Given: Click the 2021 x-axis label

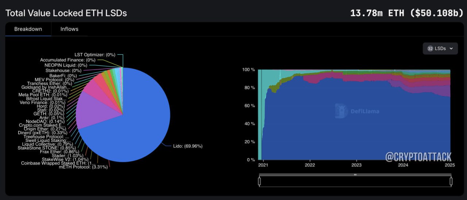Looking at the screenshot, I should 263,165.
